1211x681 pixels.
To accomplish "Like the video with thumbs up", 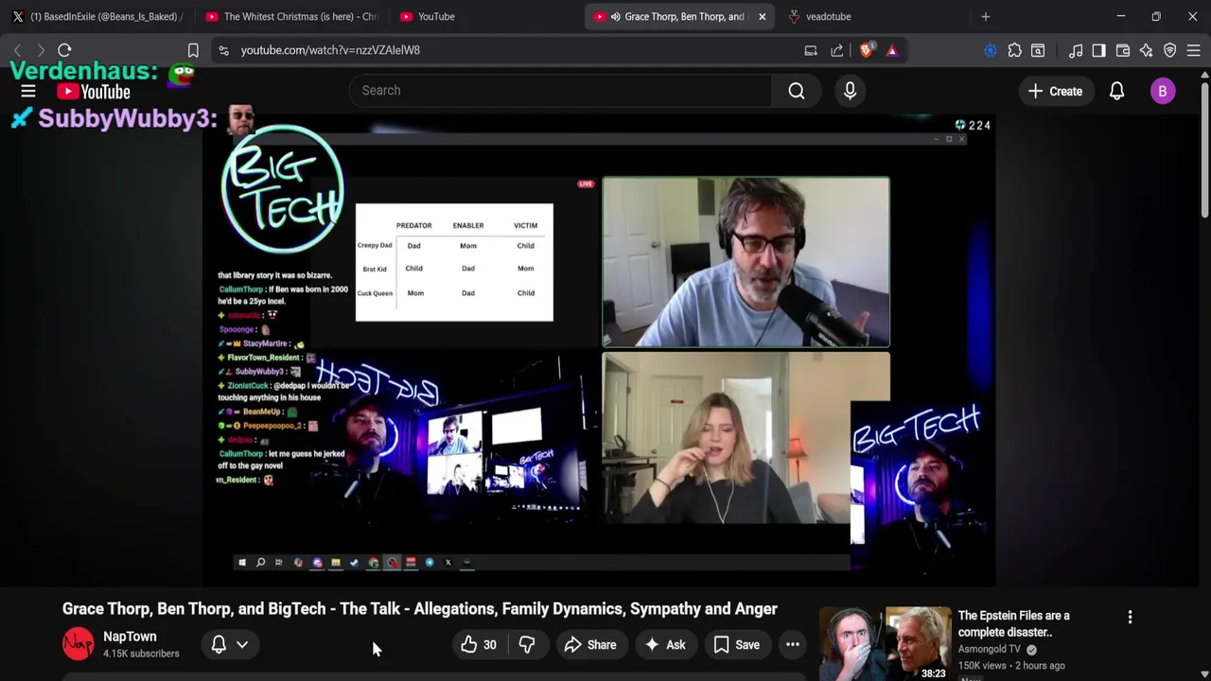I will pos(479,645).
